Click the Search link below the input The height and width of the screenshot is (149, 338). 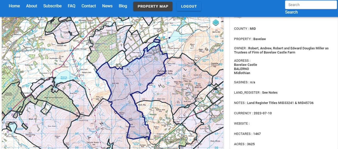click(291, 12)
